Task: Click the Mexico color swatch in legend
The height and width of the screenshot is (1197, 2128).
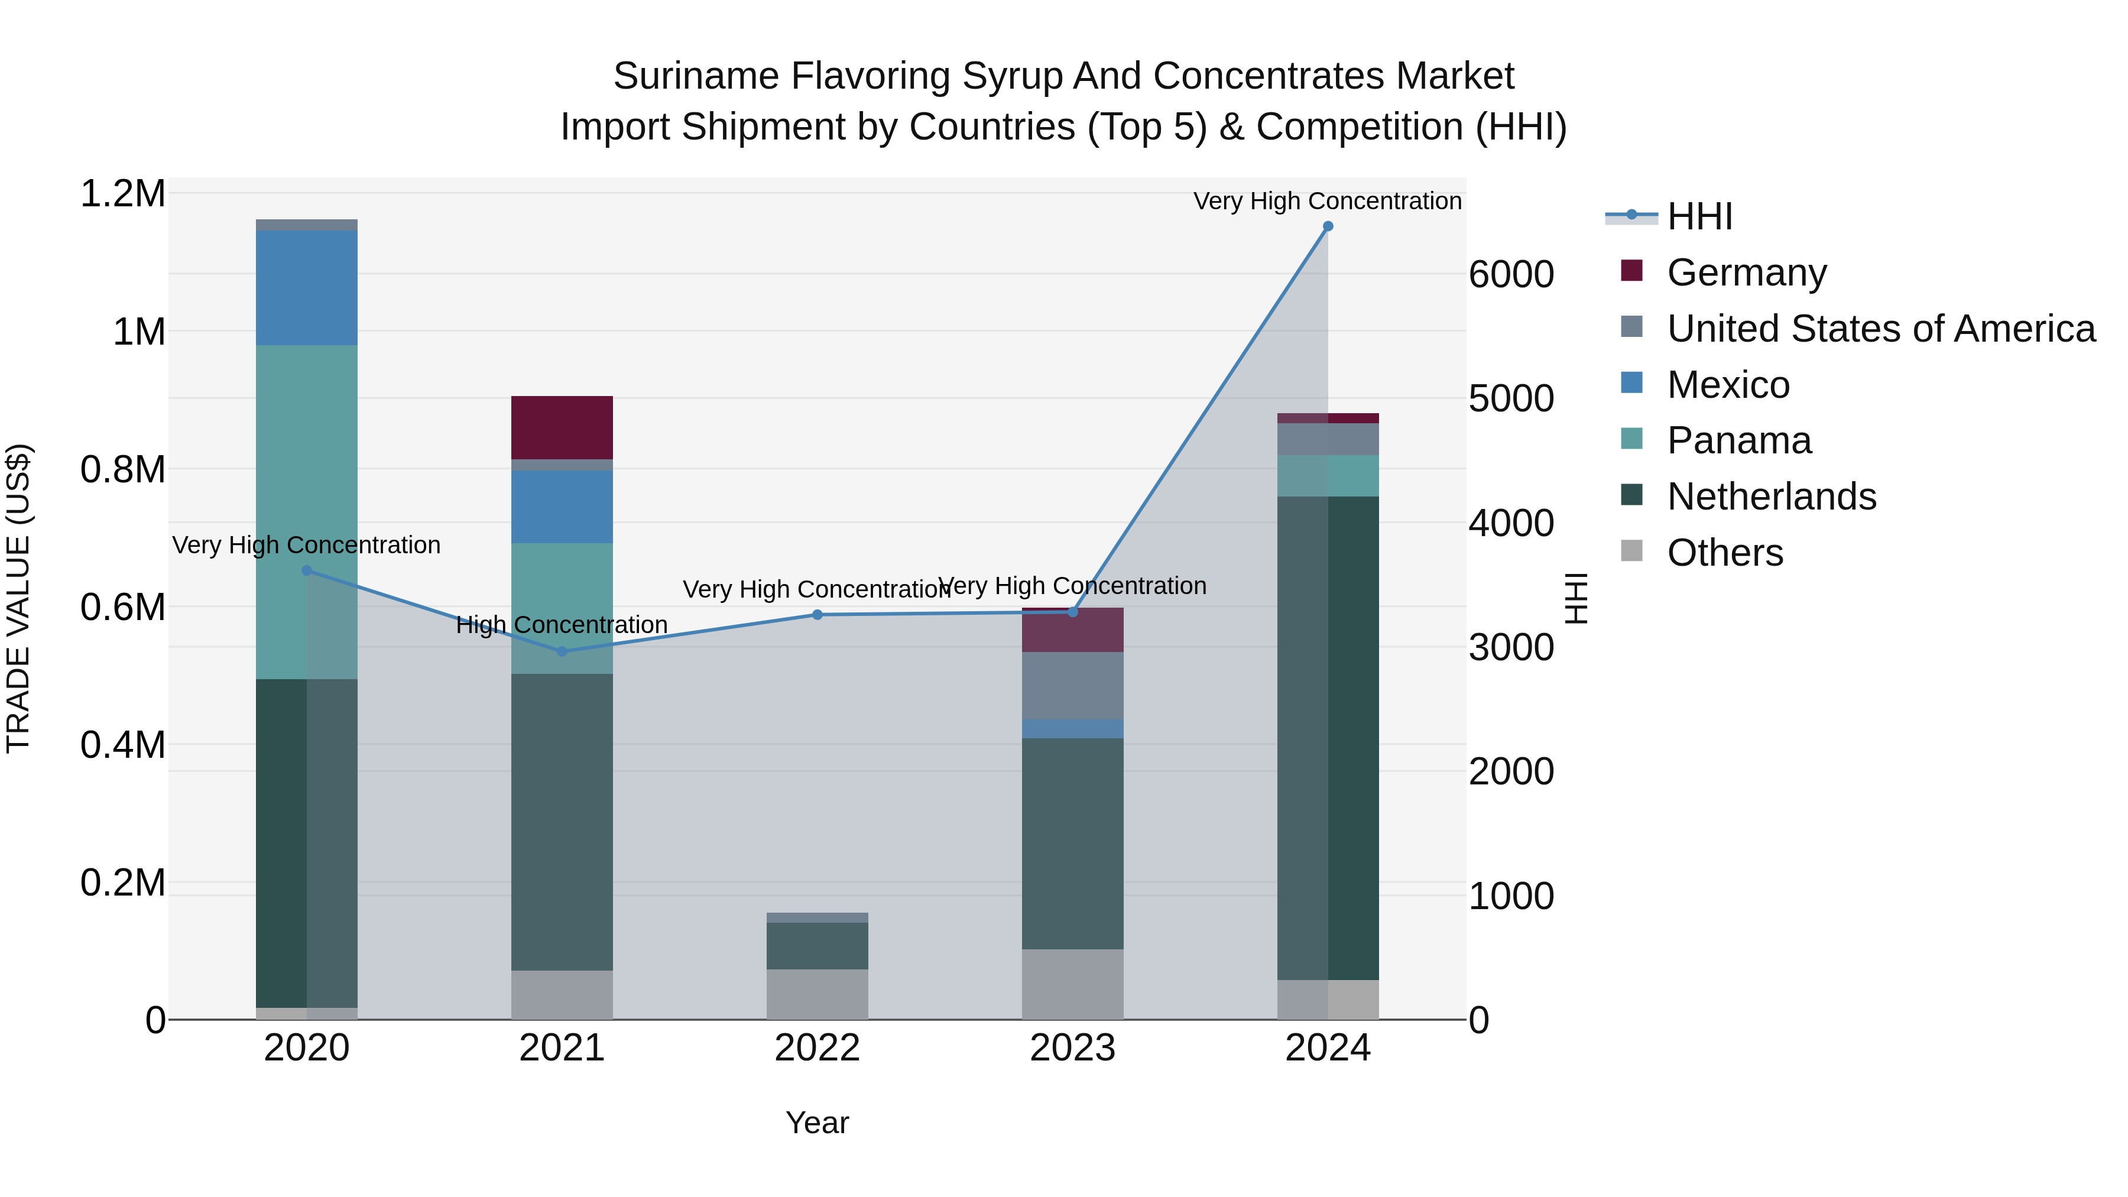Action: pyautogui.click(x=1631, y=382)
